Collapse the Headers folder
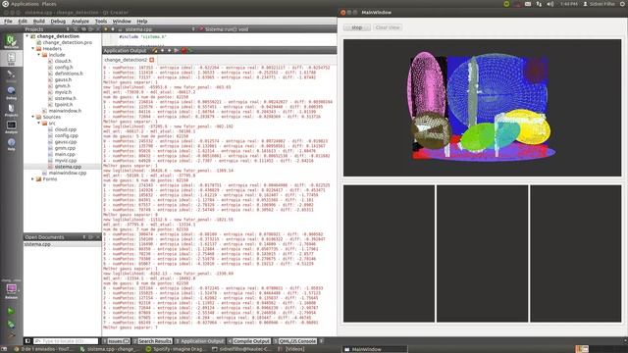Image resolution: width=628 pixels, height=353 pixels. (32, 48)
